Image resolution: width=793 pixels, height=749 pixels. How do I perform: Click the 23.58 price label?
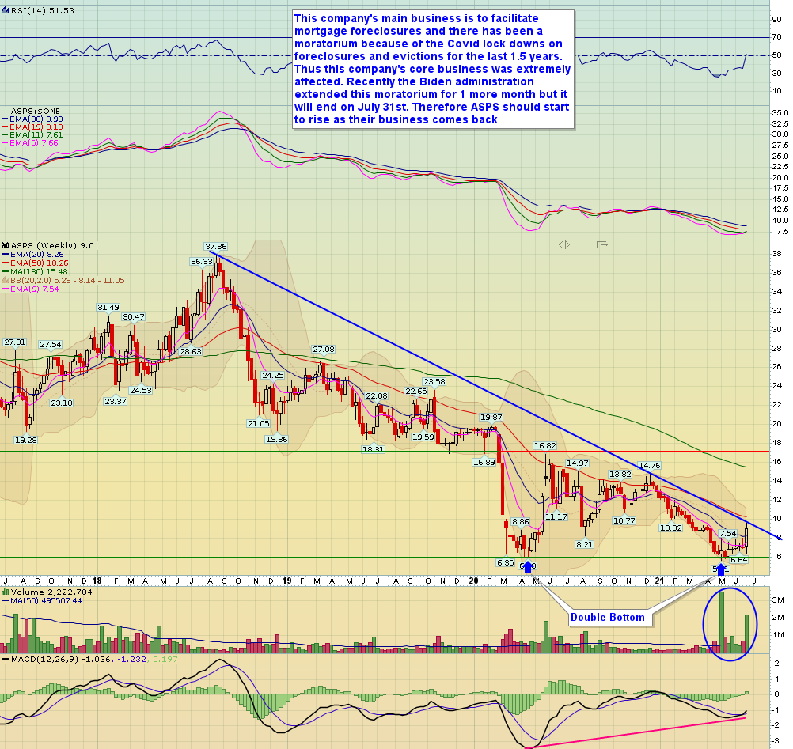tap(434, 382)
